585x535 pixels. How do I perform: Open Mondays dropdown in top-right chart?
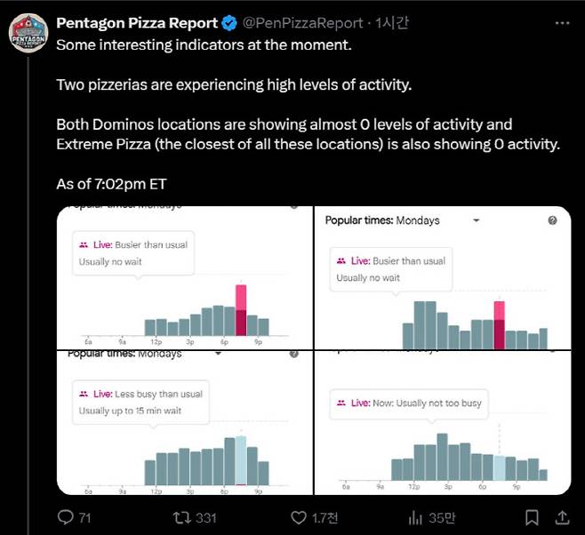[476, 220]
